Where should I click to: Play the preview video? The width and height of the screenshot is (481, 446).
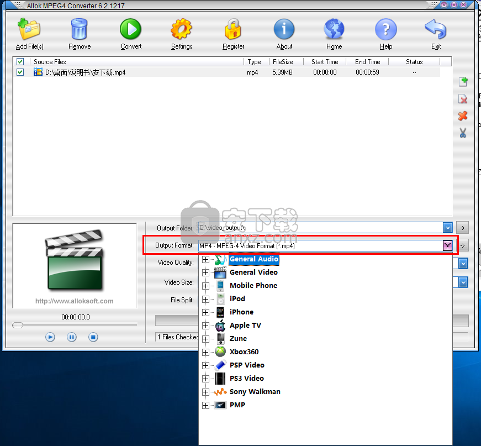(50, 337)
